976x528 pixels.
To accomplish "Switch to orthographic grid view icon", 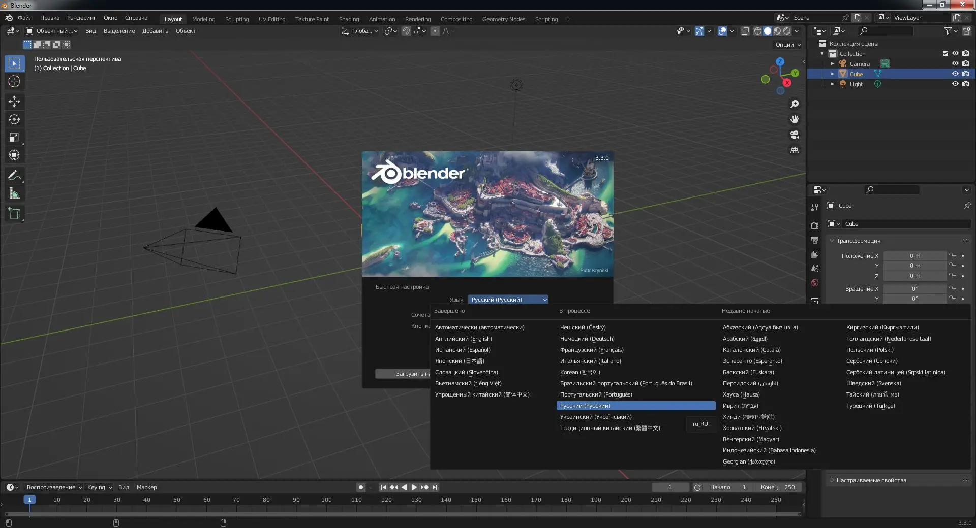I will coord(795,150).
